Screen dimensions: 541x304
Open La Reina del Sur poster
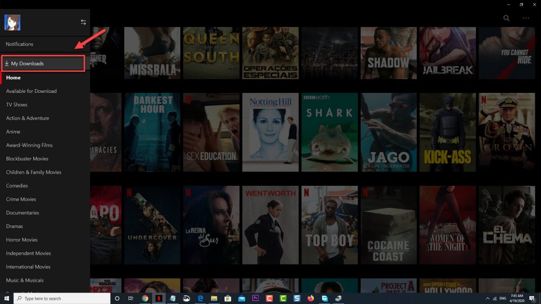coord(211,225)
